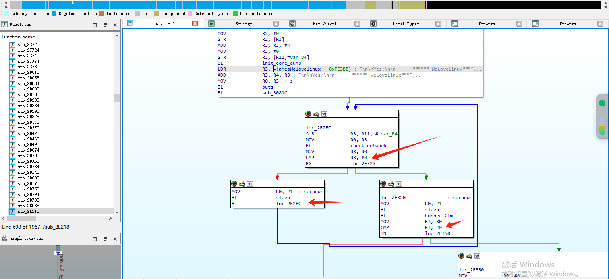The image size is (609, 279).
Task: Click function list horizontal scroll-right arrow
Action: pyautogui.click(x=110, y=218)
